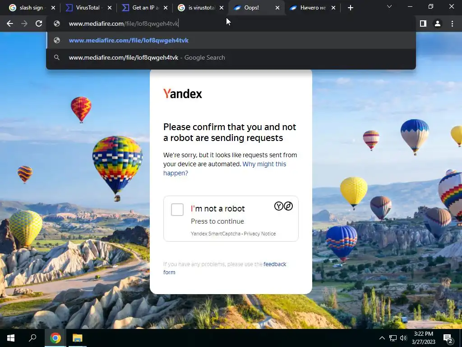Close the 'is virustotal' tab
The height and width of the screenshot is (347, 462).
pyautogui.click(x=222, y=8)
